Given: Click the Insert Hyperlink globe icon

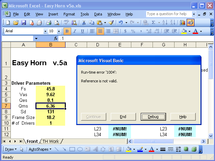Looking at the screenshot, I should coord(145,23).
